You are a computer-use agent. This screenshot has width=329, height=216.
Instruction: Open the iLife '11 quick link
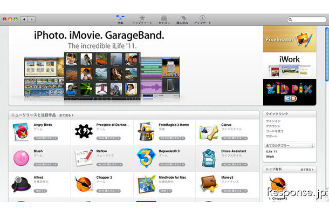point(271,152)
